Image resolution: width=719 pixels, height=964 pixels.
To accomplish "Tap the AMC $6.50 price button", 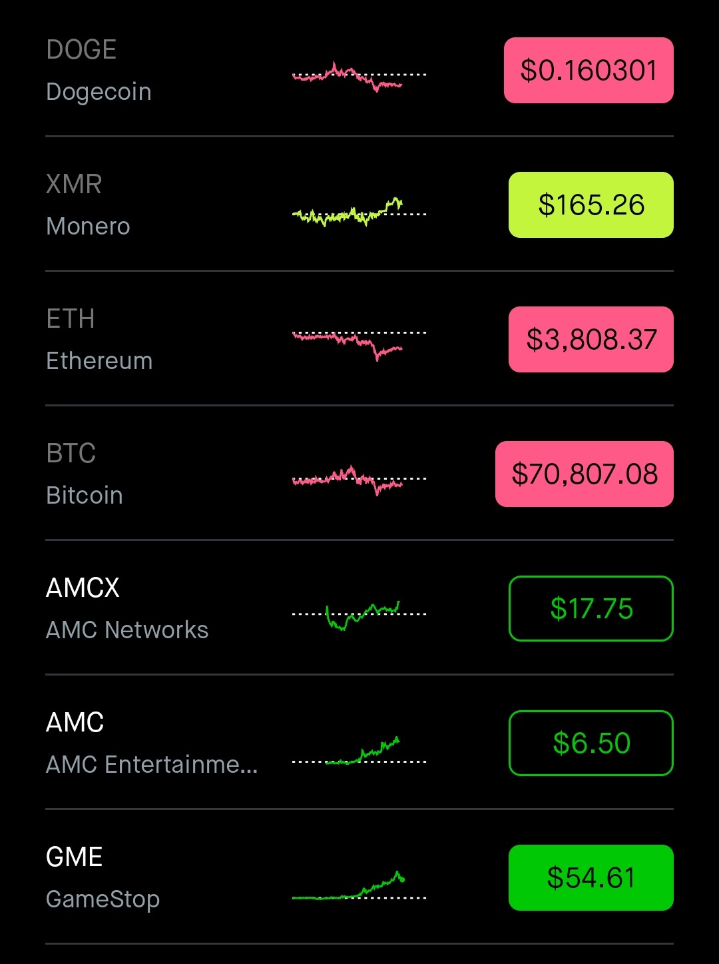I will [x=591, y=743].
